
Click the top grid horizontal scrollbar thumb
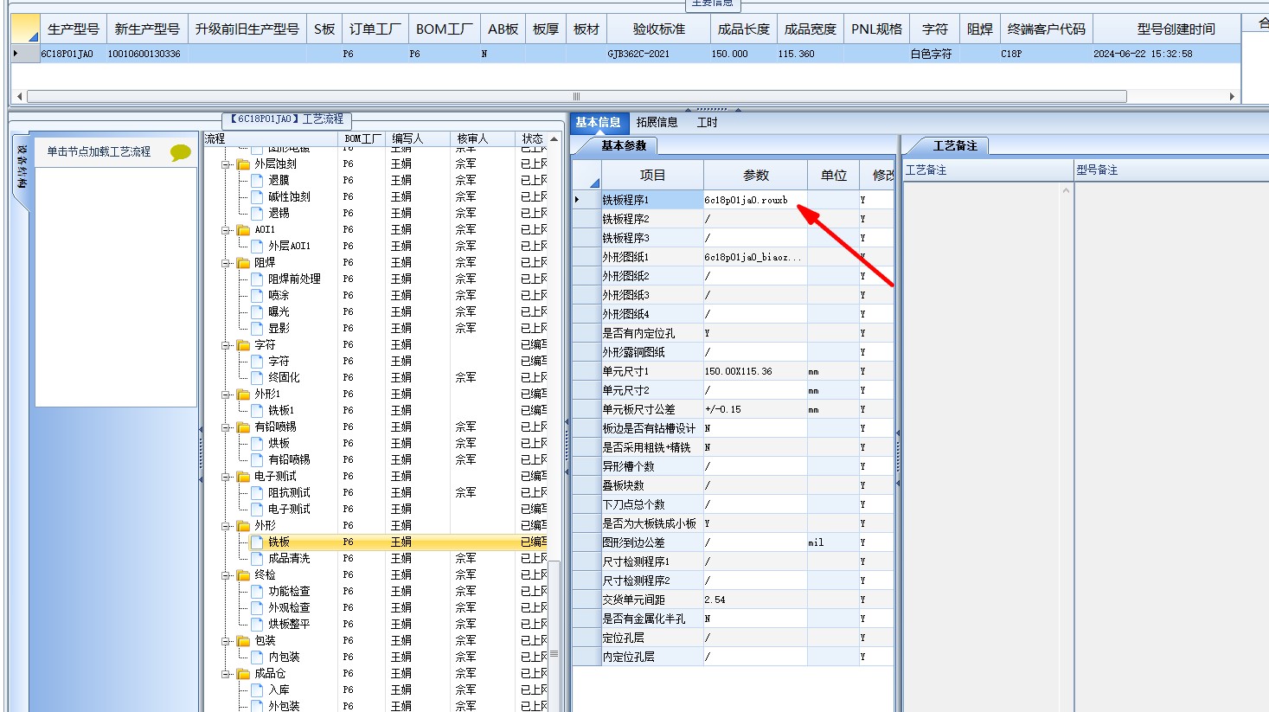(x=577, y=96)
